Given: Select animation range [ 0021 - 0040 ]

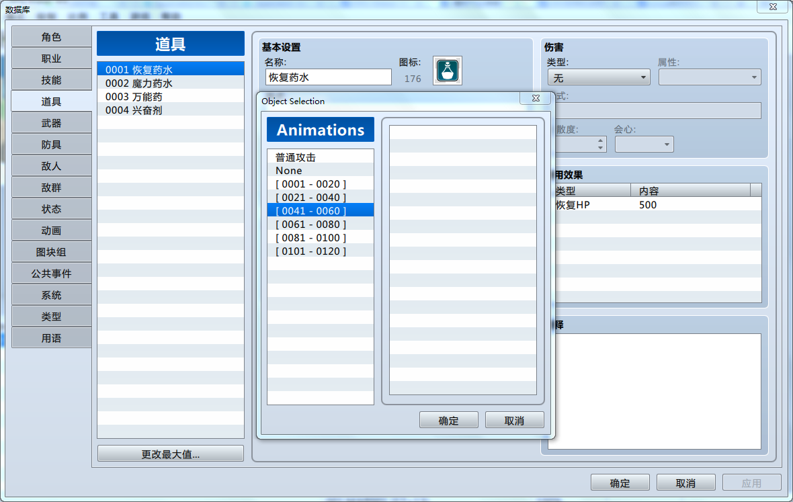Looking at the screenshot, I should 320,197.
